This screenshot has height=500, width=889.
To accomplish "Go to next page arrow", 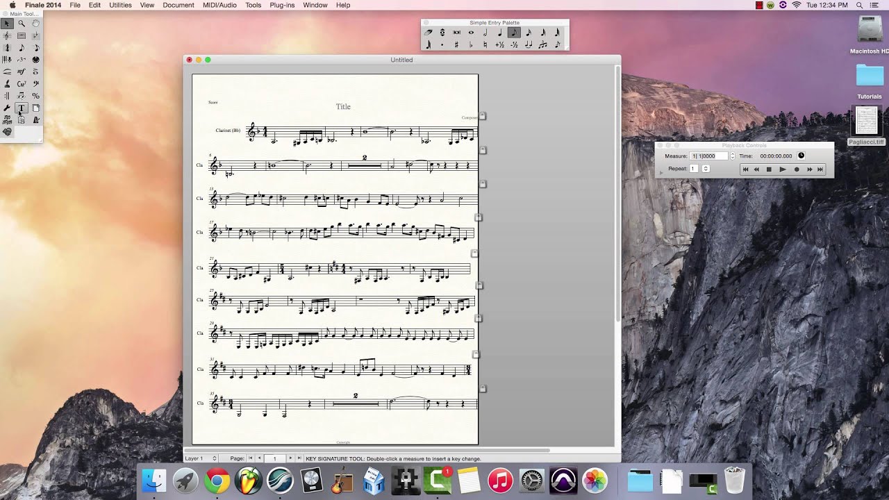I will click(x=290, y=458).
